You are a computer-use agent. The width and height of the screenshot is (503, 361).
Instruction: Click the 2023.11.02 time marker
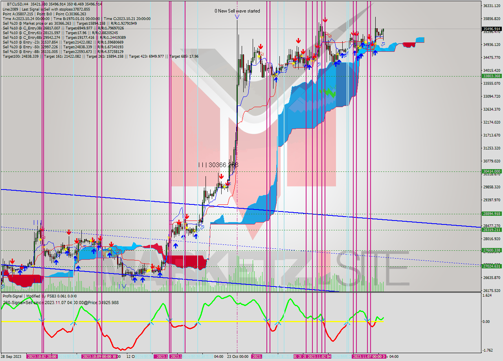point(319,357)
